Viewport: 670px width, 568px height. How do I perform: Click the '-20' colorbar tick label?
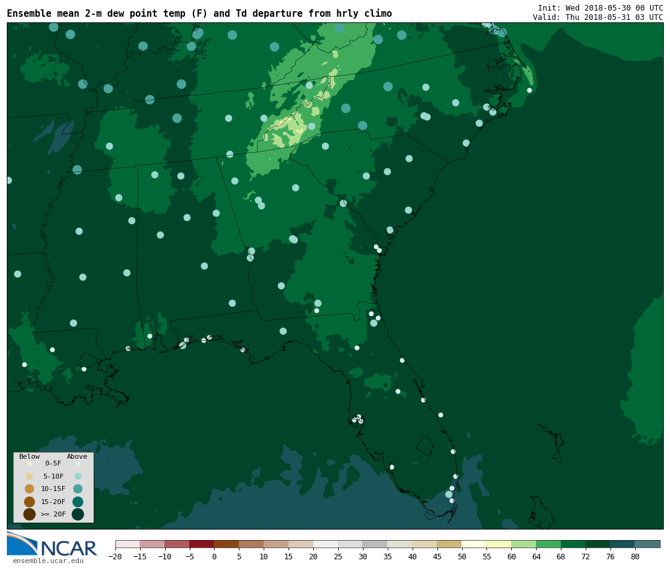pyautogui.click(x=115, y=556)
